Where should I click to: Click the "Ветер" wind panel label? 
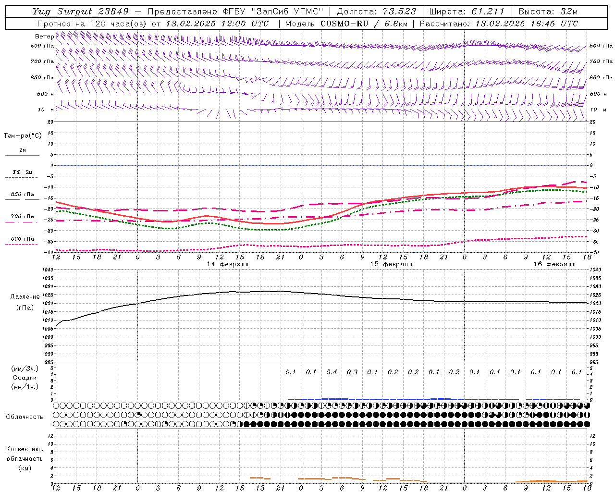(x=44, y=37)
